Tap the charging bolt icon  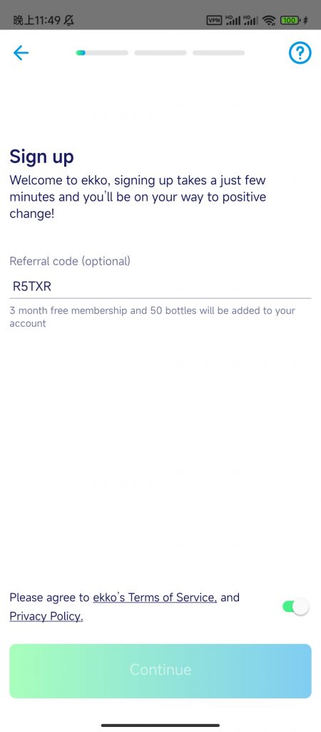pyautogui.click(x=305, y=20)
